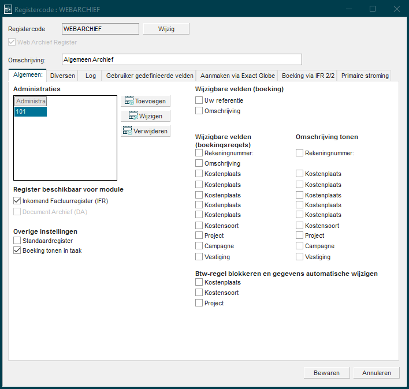Check Uw referentie under Wijzigbare velden

199,100
